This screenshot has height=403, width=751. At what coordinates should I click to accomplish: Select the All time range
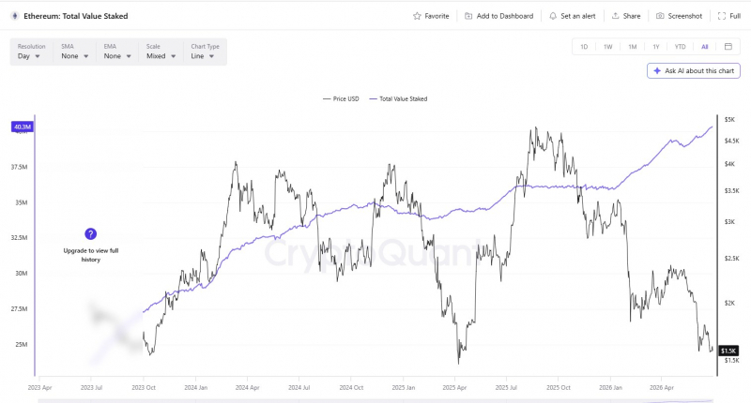(705, 47)
